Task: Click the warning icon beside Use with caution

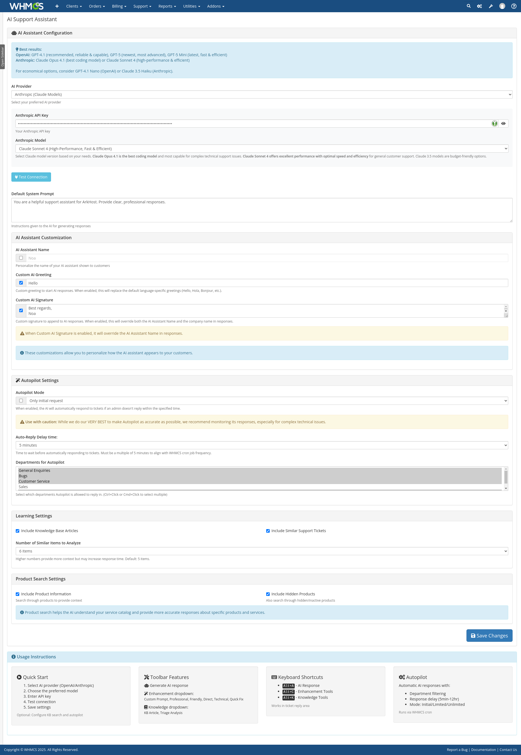Action: [x=22, y=422]
